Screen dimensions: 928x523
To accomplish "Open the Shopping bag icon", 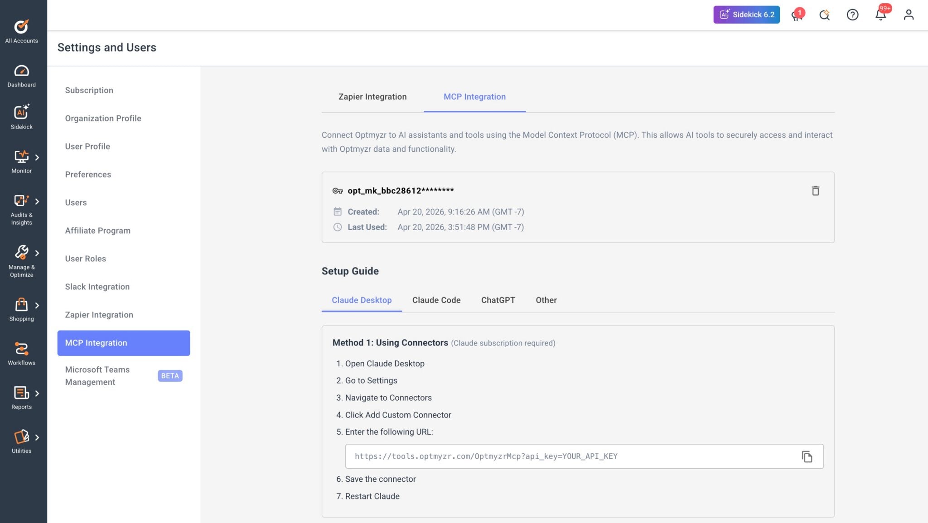I will click(21, 305).
